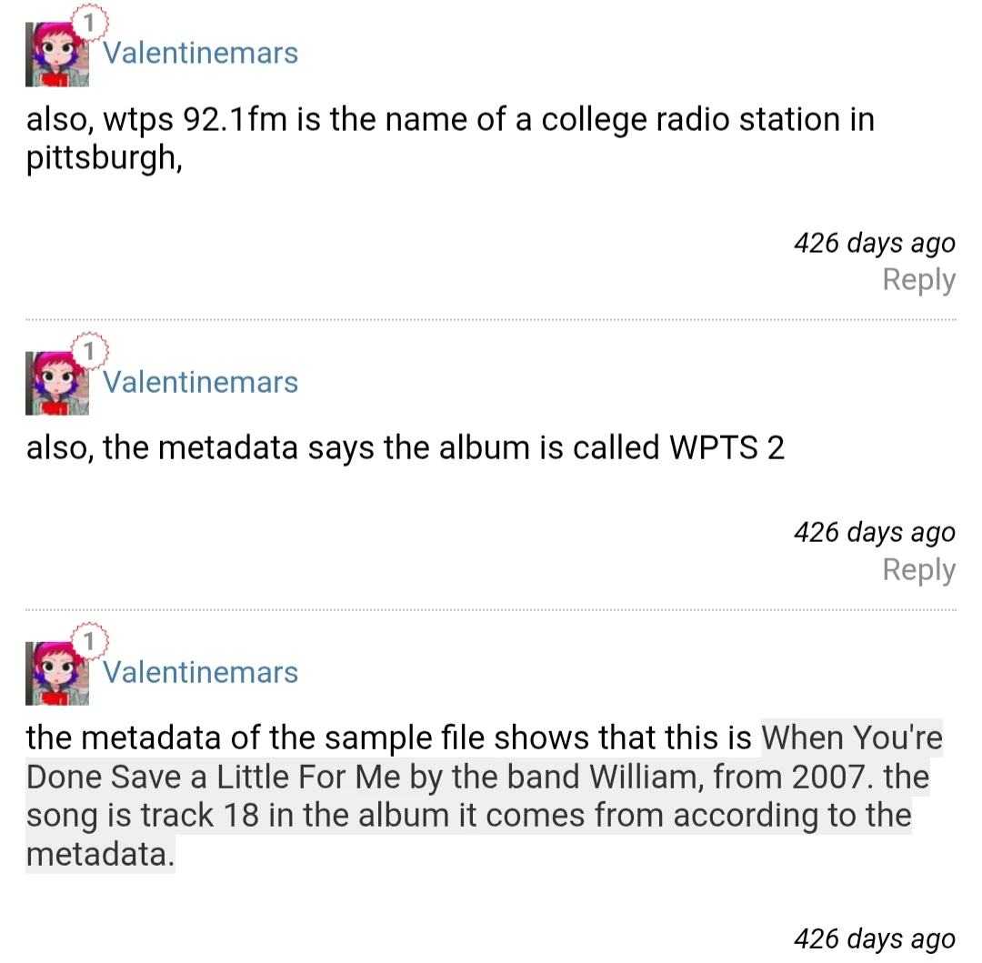Click Valentinemars username above the WPTS 2 comment
This screenshot has height=963, width=982.
pyautogui.click(x=200, y=382)
